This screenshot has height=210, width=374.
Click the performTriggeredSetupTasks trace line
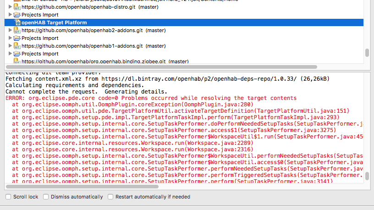188,175
